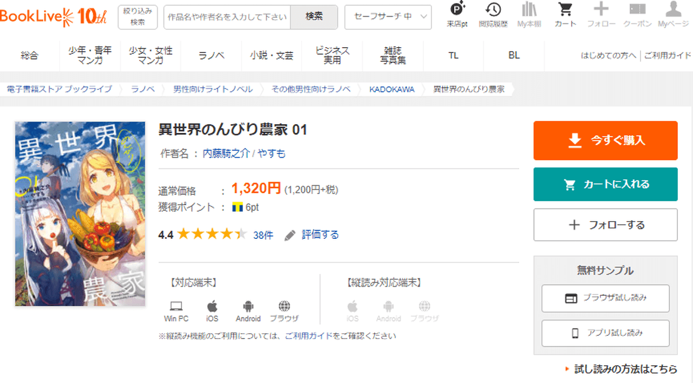Open the My本棚 bookshelf icon
The image size is (693, 383).
(529, 15)
